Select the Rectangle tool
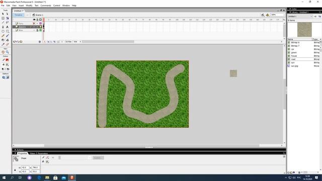 pos(8,31)
